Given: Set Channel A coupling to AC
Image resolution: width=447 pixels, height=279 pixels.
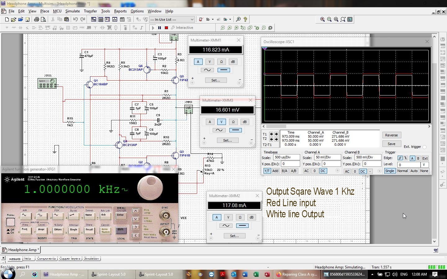Looking at the screenshot, I should [x=306, y=171].
